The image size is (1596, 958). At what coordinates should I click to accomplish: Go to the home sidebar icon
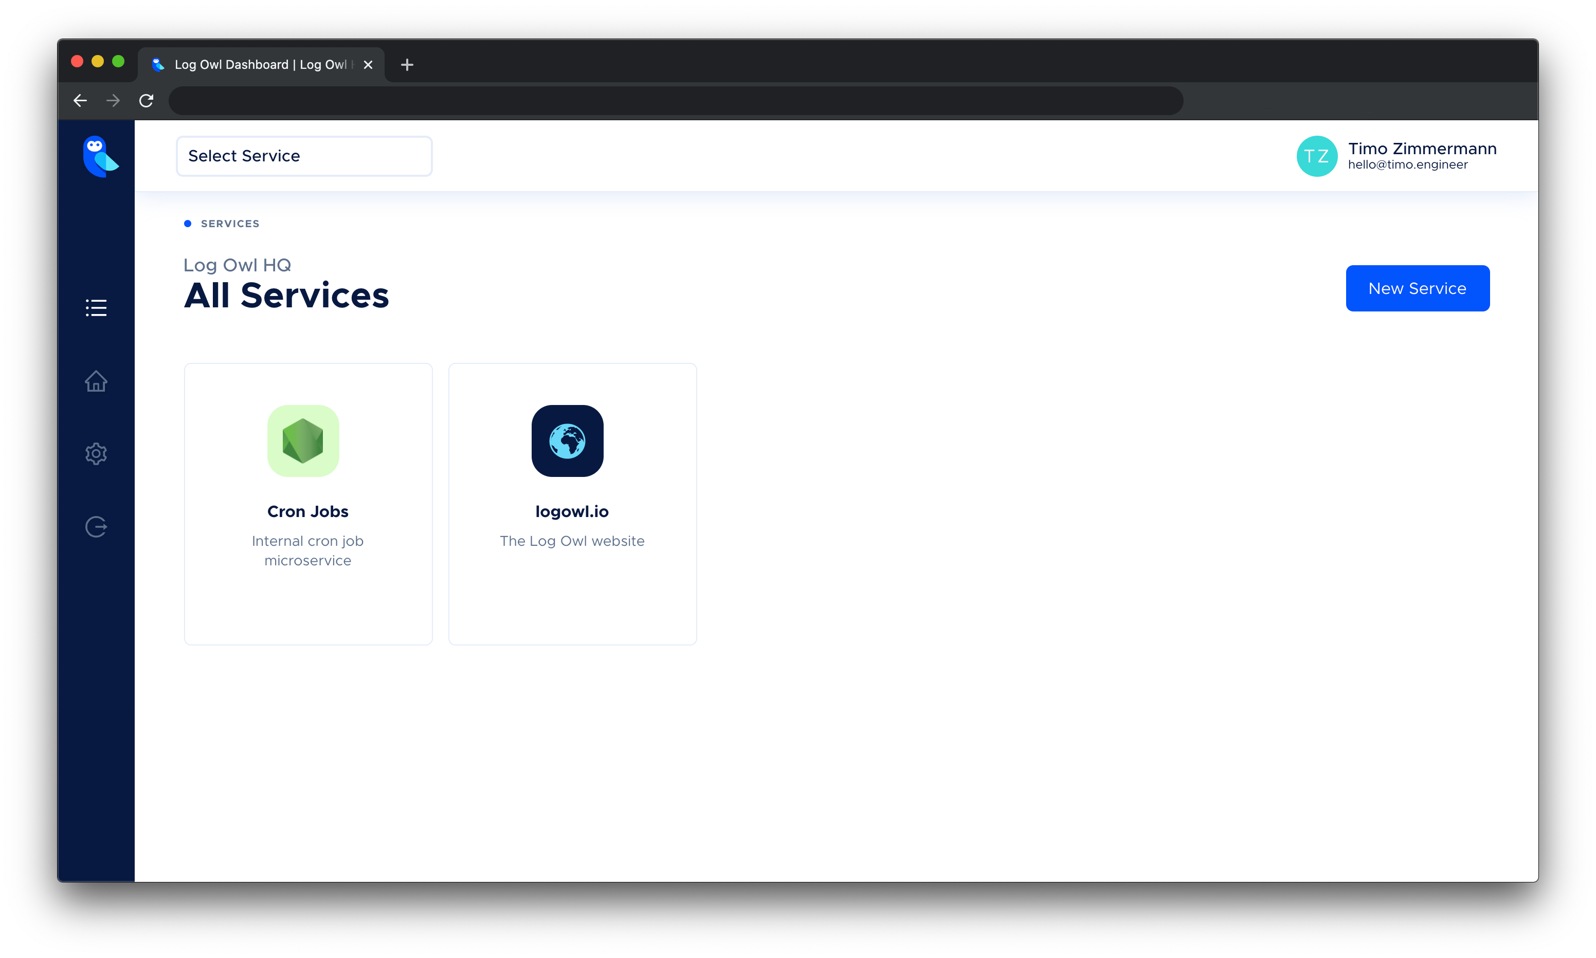coord(96,381)
